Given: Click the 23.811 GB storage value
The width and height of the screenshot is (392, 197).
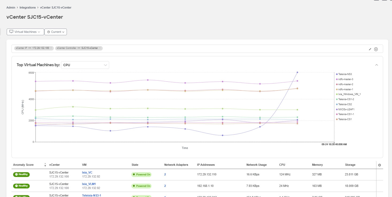Looking at the screenshot, I should [352, 174].
